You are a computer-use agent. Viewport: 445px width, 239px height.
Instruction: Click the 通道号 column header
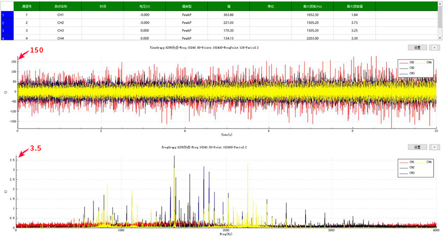27,7
